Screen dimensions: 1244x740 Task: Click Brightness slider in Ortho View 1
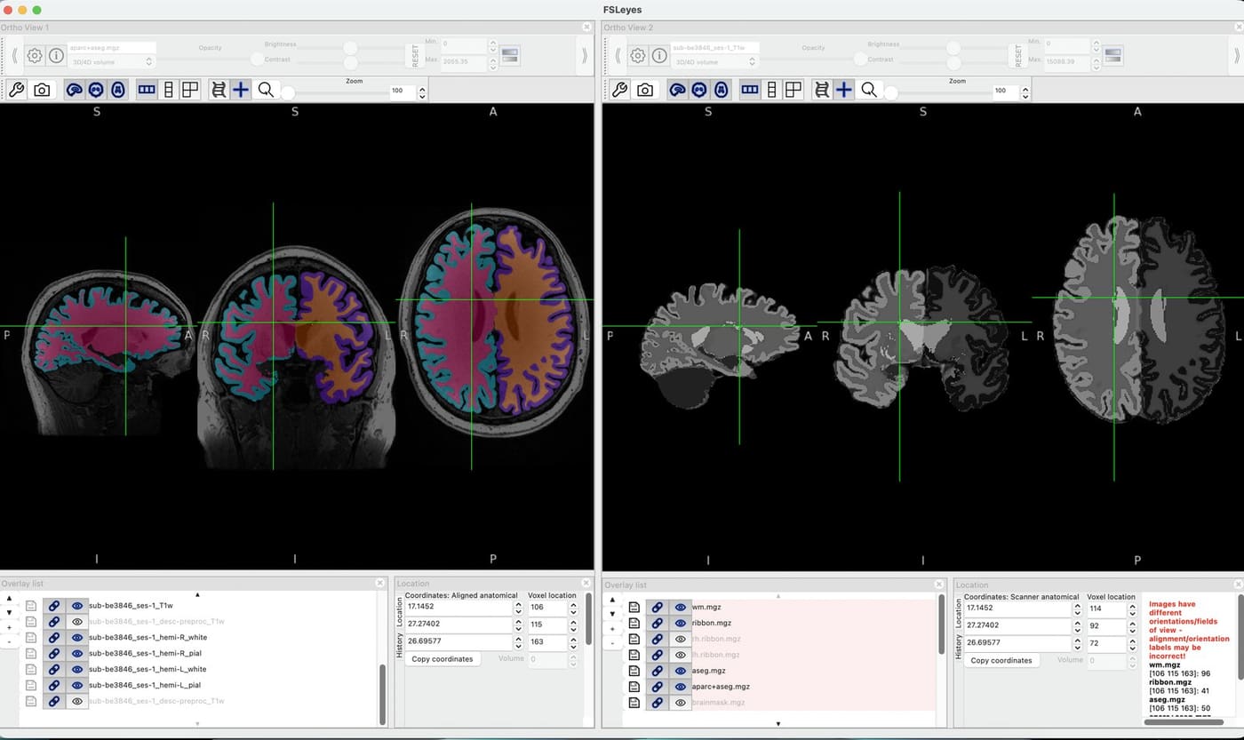pyautogui.click(x=351, y=47)
